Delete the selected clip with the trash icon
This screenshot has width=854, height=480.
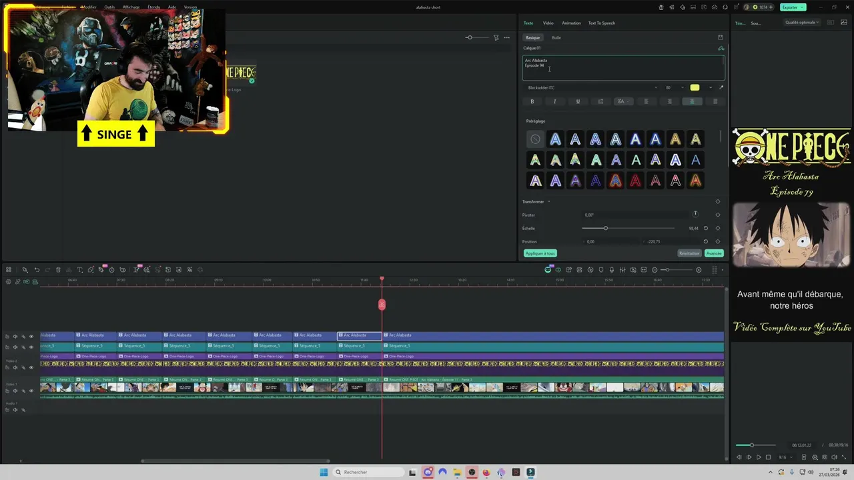[58, 270]
